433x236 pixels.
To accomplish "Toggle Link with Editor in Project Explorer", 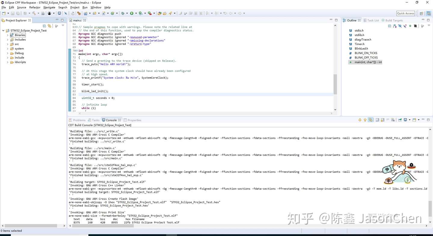I will tap(50, 26).
